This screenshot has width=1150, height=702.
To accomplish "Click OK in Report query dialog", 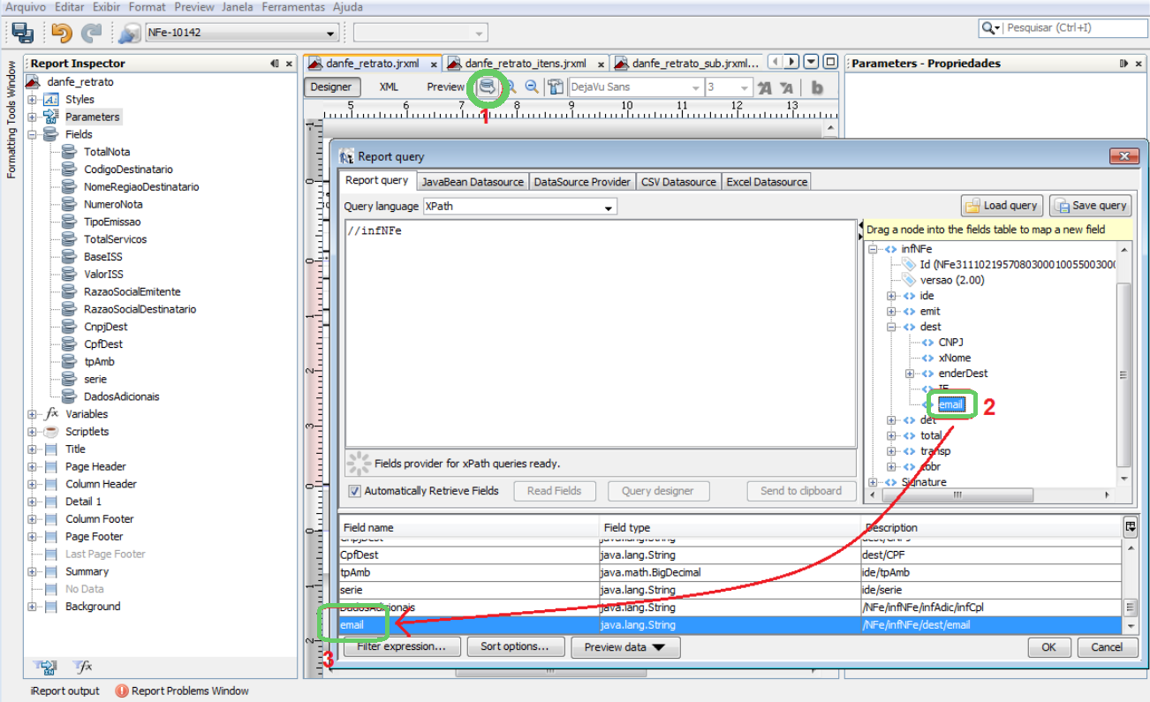I will click(x=1049, y=647).
